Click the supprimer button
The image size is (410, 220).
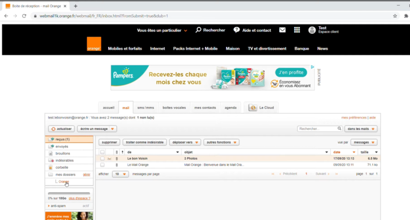click(109, 142)
